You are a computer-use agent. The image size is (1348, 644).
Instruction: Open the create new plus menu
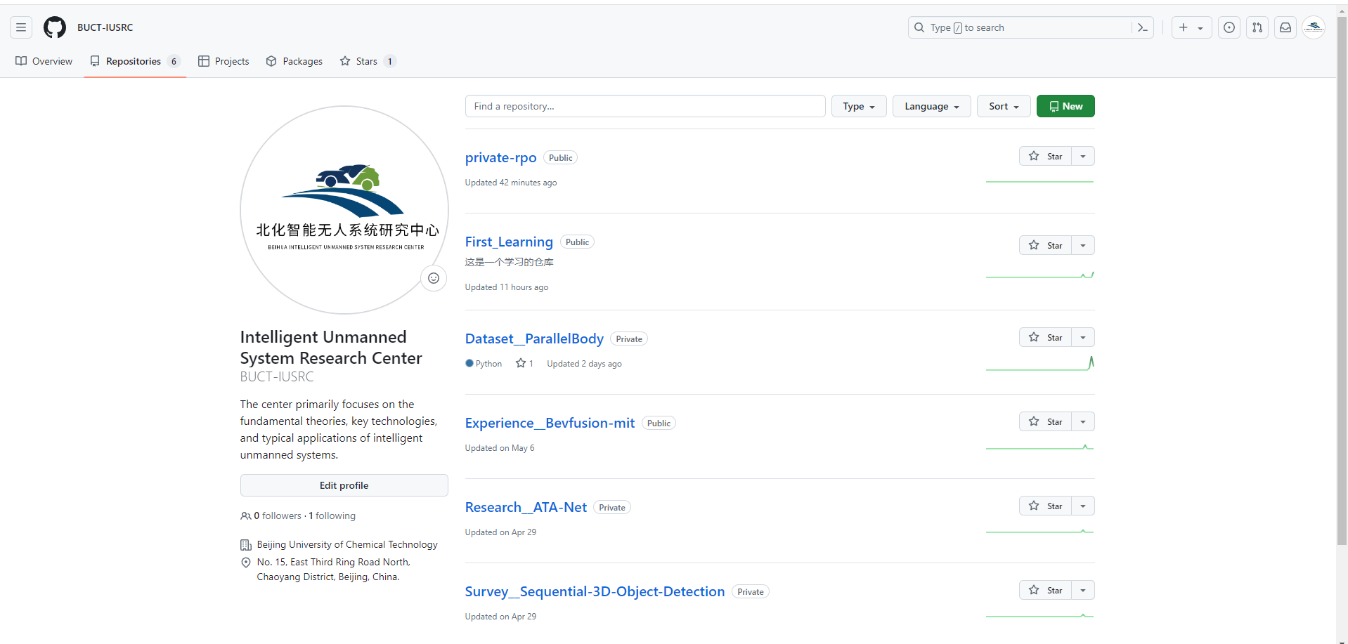point(1191,27)
